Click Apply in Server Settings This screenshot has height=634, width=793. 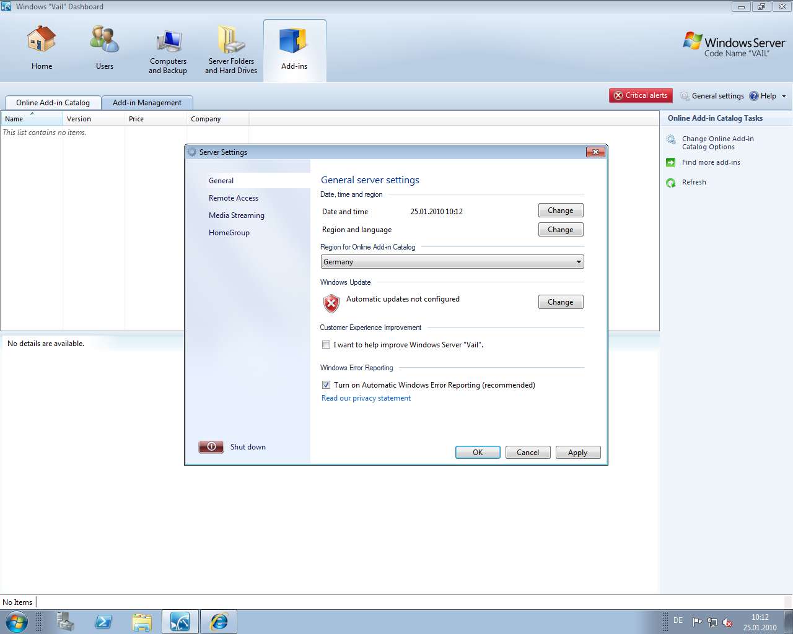click(x=578, y=453)
